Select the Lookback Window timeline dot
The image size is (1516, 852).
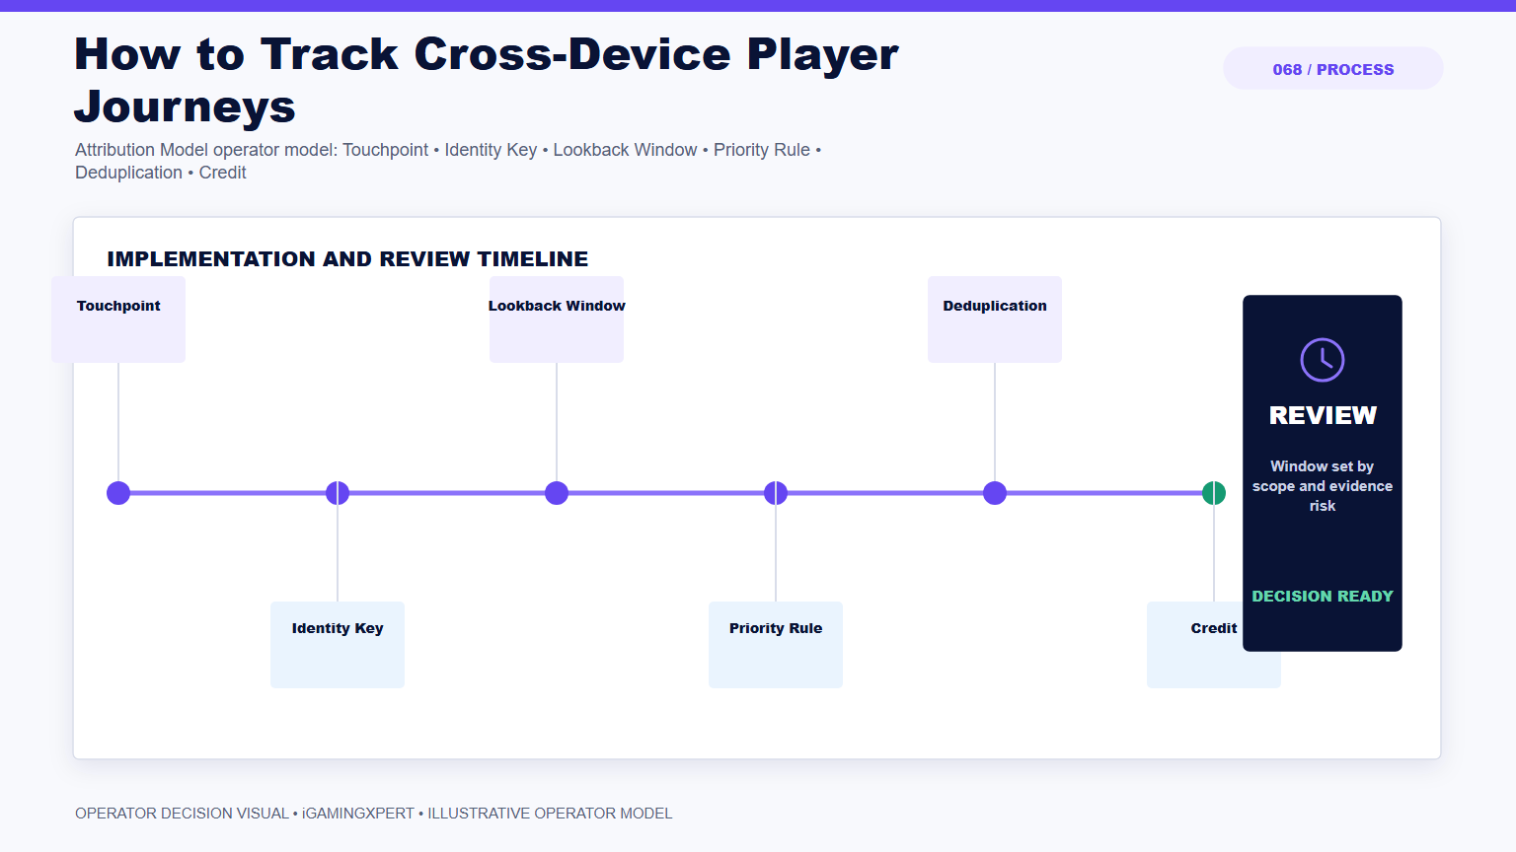pos(557,493)
